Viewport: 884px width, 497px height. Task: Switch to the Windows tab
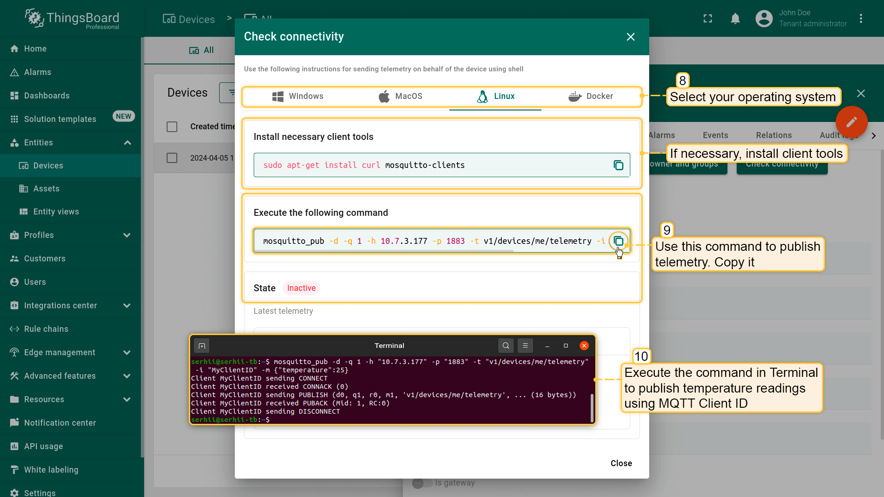click(298, 96)
